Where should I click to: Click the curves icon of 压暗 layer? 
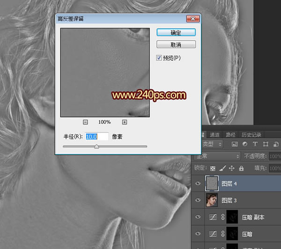213,234
